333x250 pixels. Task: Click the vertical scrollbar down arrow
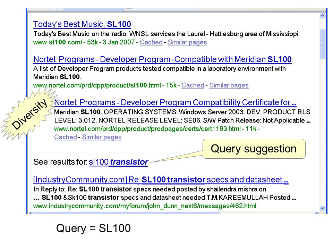point(322,208)
